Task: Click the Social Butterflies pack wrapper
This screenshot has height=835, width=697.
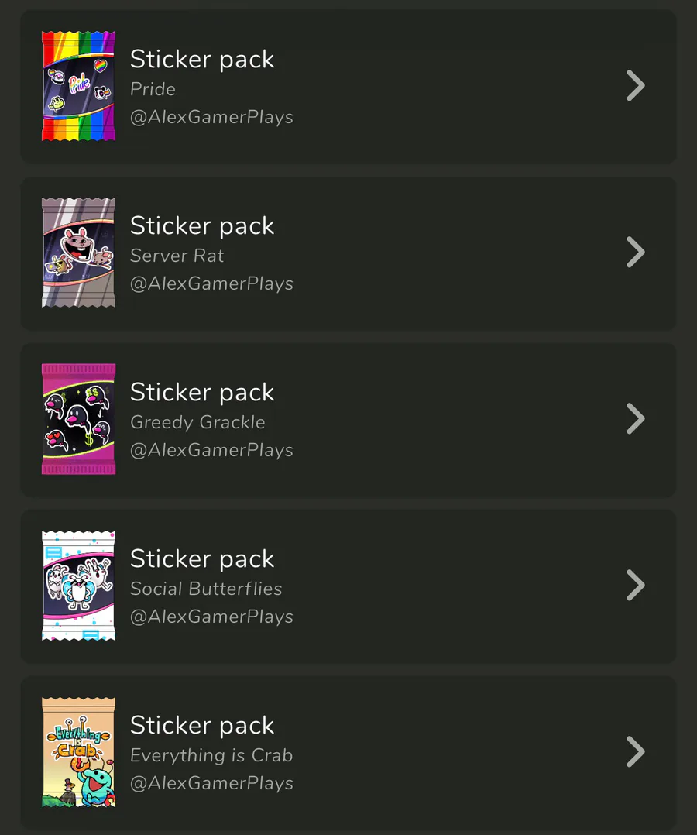Action: click(78, 586)
